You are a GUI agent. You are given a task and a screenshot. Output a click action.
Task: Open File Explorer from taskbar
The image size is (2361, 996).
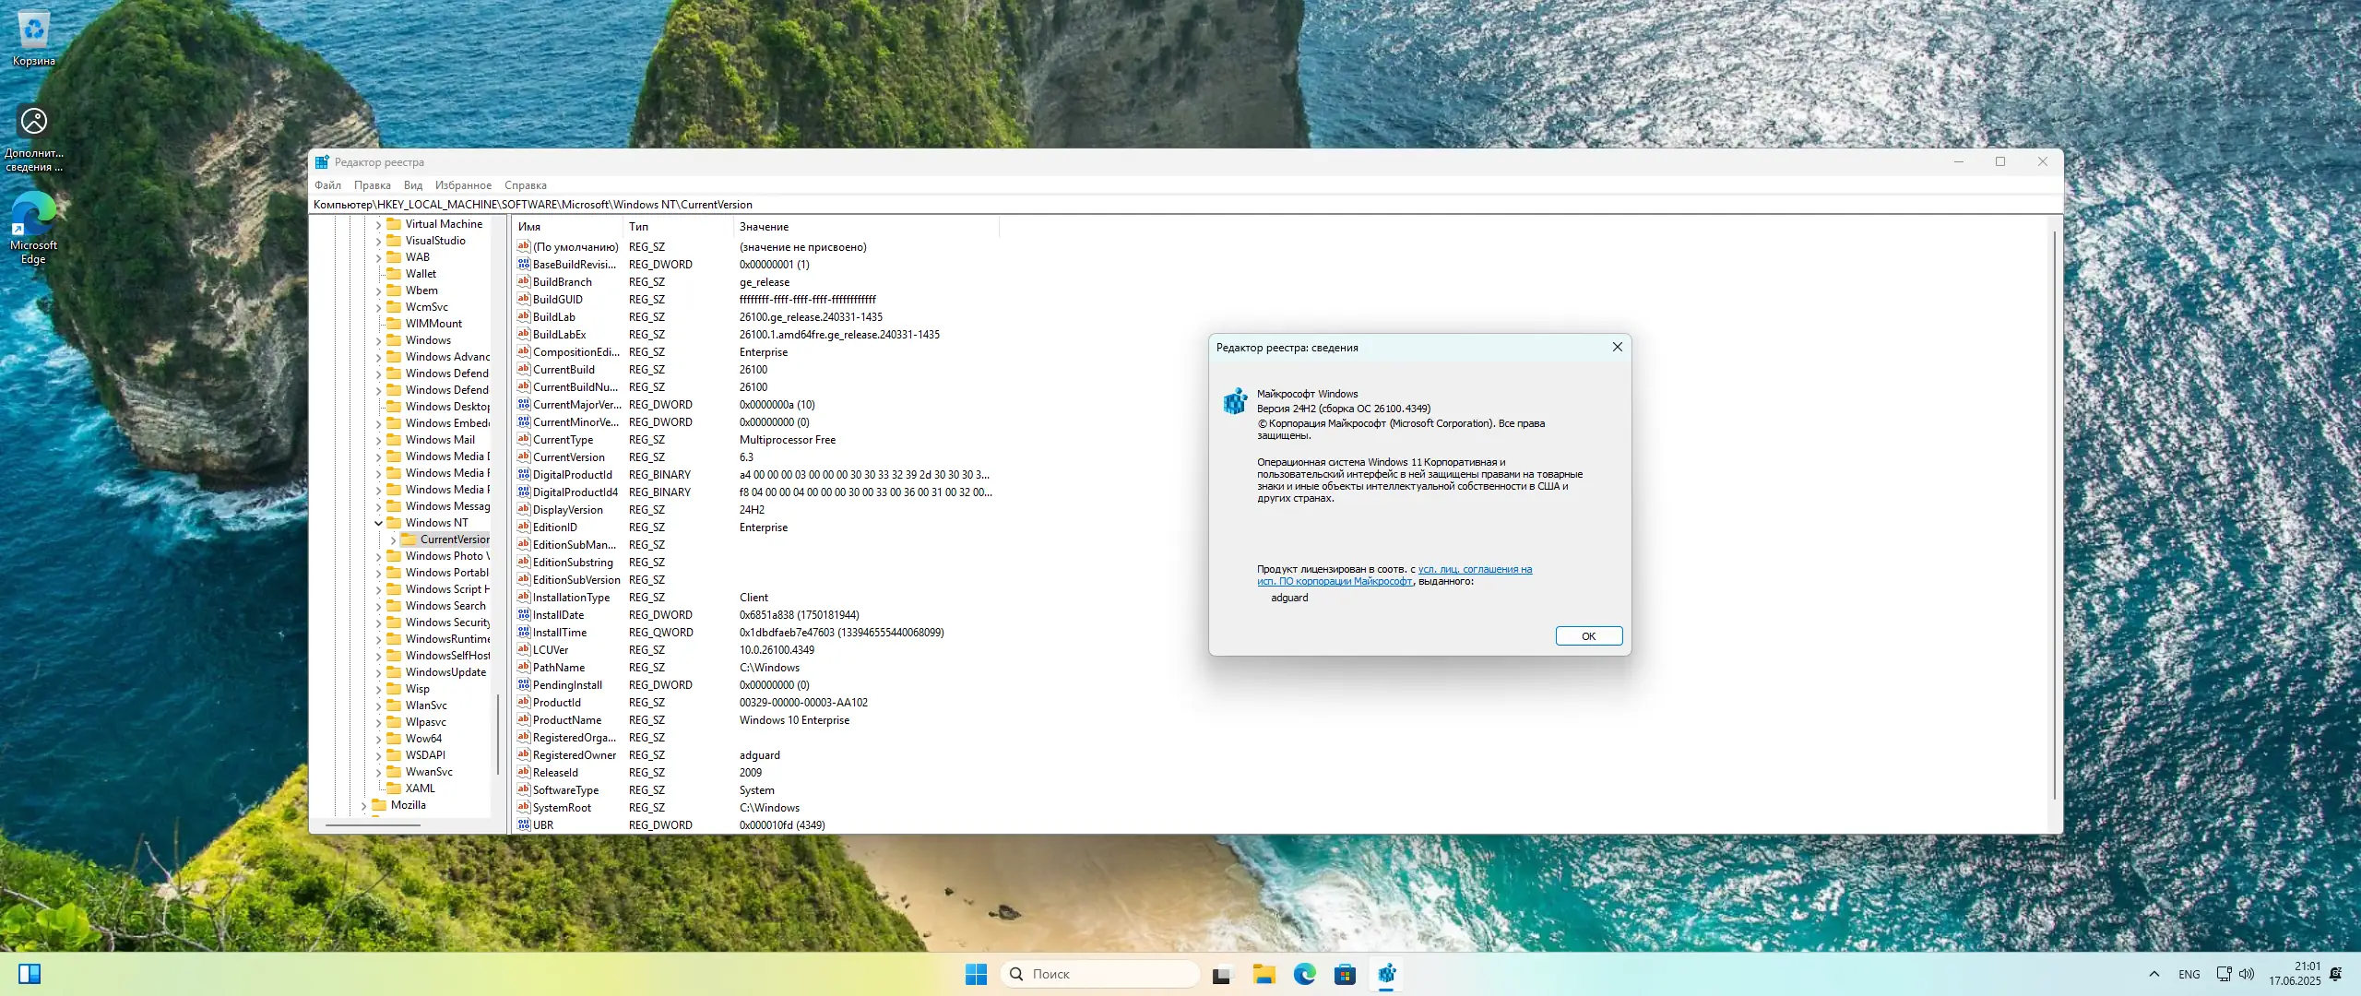1264,974
